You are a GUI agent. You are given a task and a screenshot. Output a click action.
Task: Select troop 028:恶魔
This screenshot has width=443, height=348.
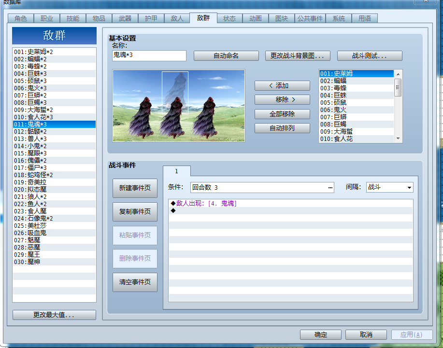pyautogui.click(x=54, y=248)
